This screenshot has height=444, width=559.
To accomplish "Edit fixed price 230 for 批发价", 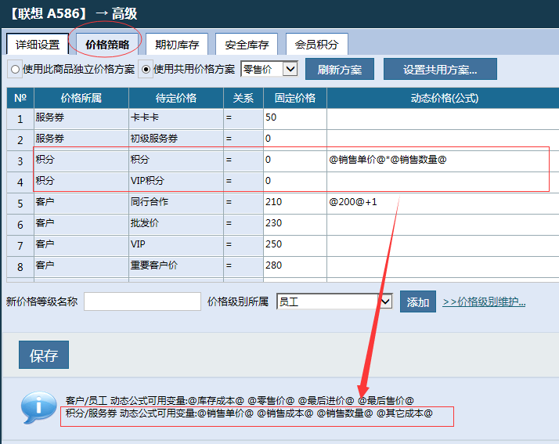I will point(295,224).
